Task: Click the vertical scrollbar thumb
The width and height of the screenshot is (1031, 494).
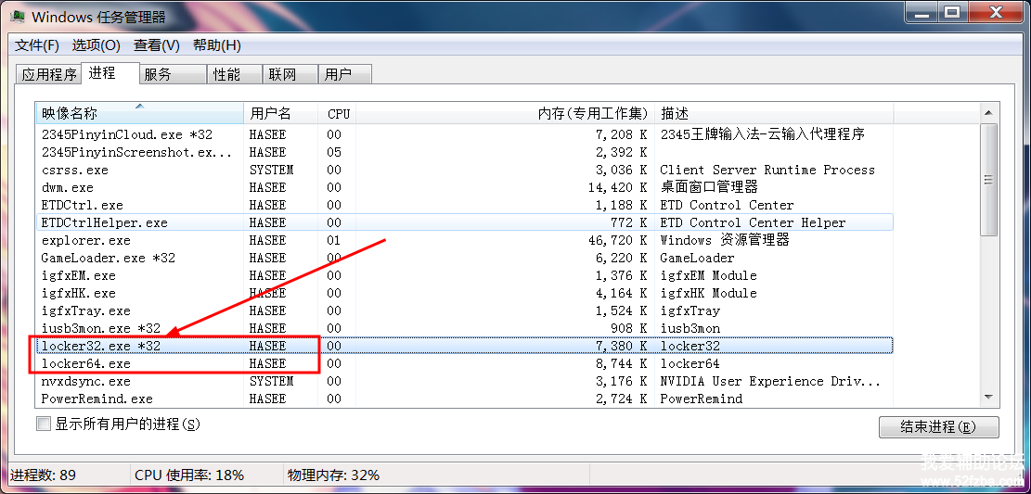Action: [x=988, y=179]
